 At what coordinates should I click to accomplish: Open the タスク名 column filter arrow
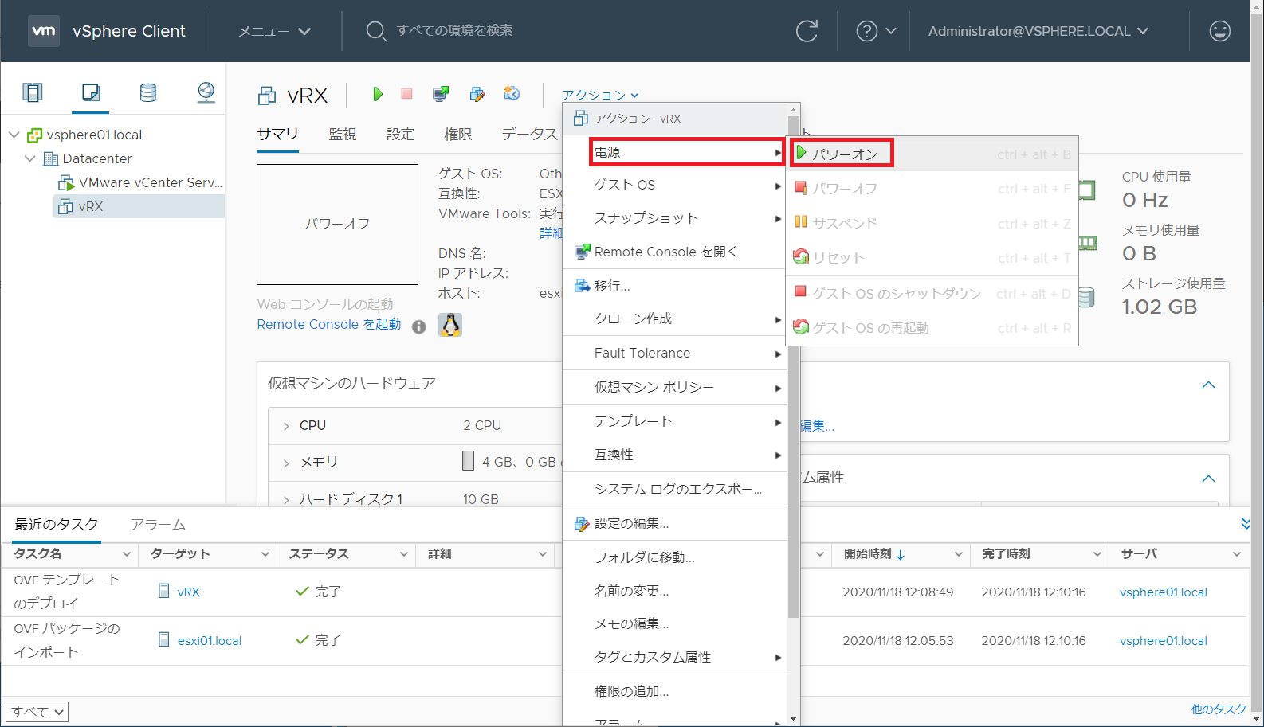[126, 554]
